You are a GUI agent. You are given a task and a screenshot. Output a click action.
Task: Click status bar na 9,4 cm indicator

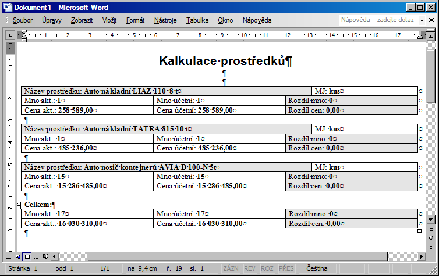[x=142, y=268]
